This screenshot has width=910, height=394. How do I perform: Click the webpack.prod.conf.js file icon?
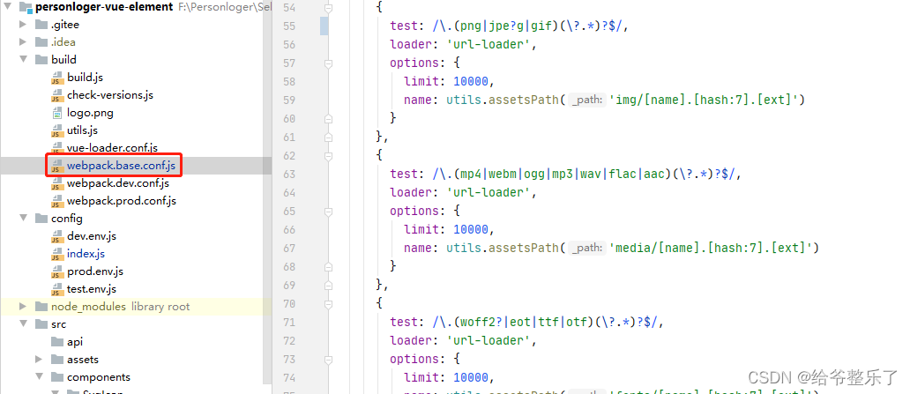[56, 201]
